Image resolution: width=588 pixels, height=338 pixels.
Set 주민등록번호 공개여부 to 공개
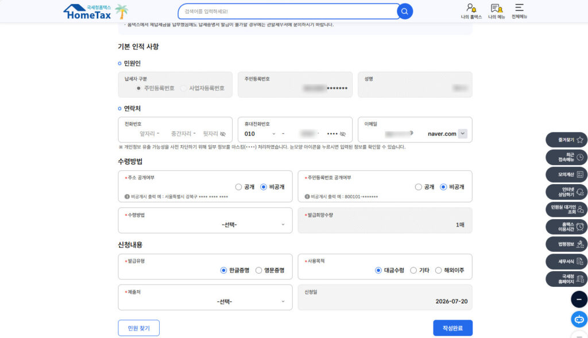click(419, 187)
